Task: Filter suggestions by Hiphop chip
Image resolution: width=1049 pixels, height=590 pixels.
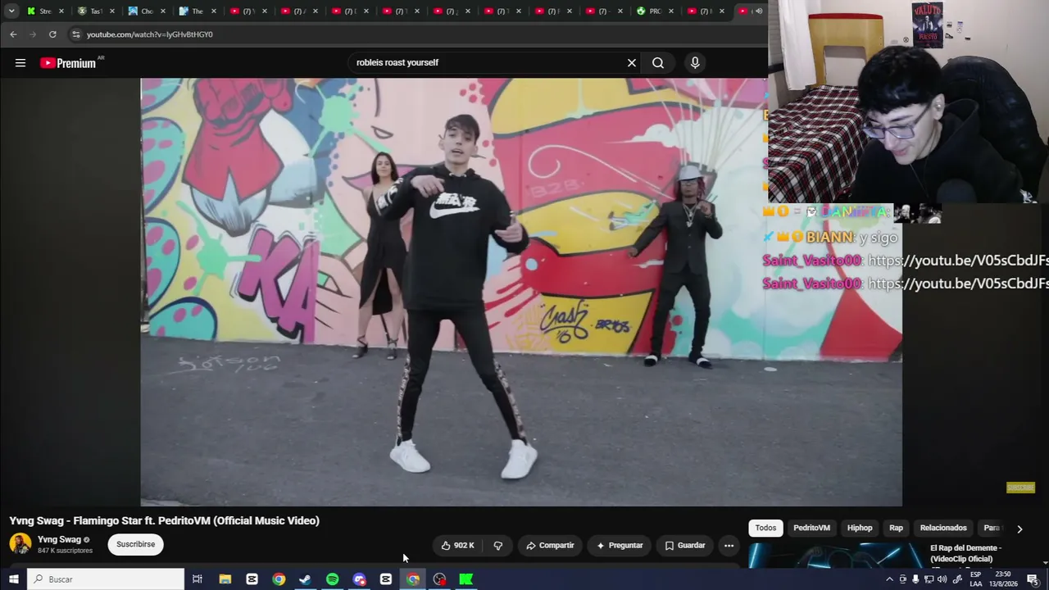Action: (860, 528)
